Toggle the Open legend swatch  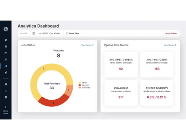80,83
